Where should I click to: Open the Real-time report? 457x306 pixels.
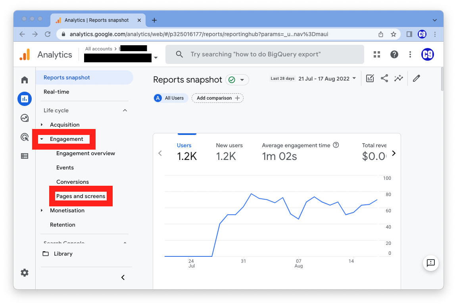[56, 92]
